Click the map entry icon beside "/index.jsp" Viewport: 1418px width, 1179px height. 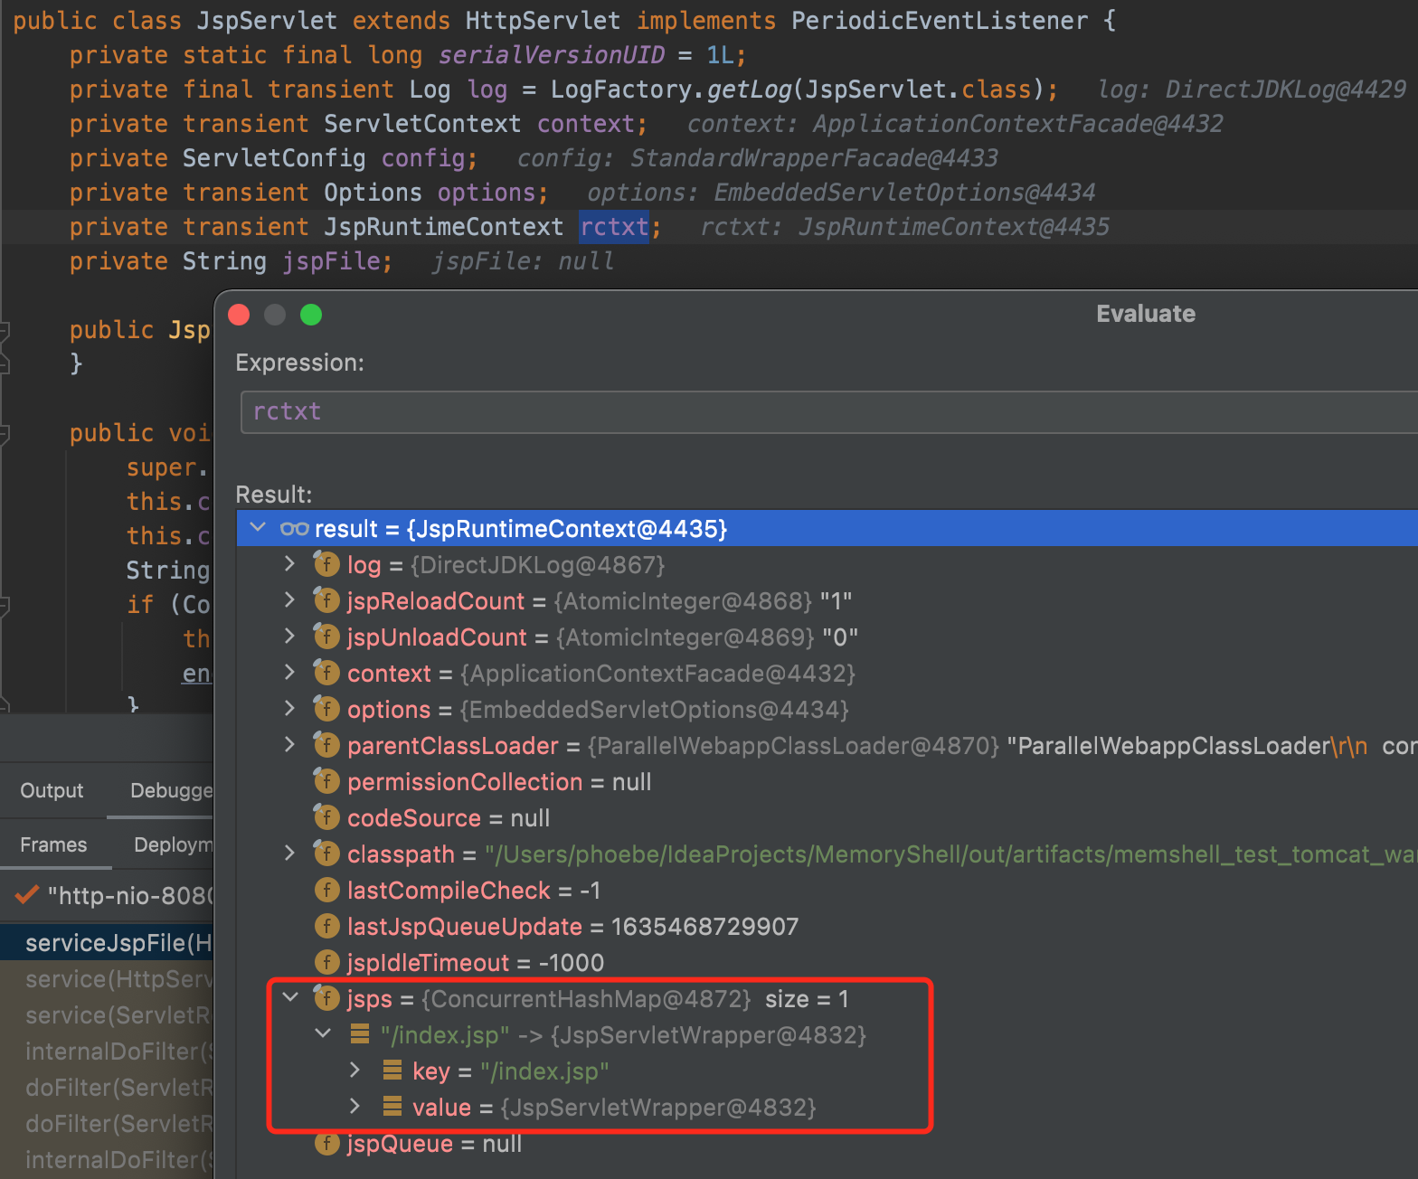point(360,1033)
